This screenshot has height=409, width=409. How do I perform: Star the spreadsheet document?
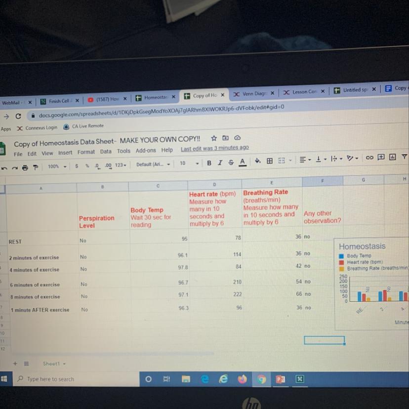(x=214, y=138)
